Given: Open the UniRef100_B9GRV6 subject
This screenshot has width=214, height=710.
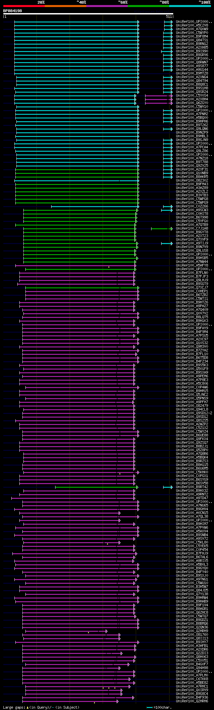Looking at the screenshot, I should coord(192,55).
